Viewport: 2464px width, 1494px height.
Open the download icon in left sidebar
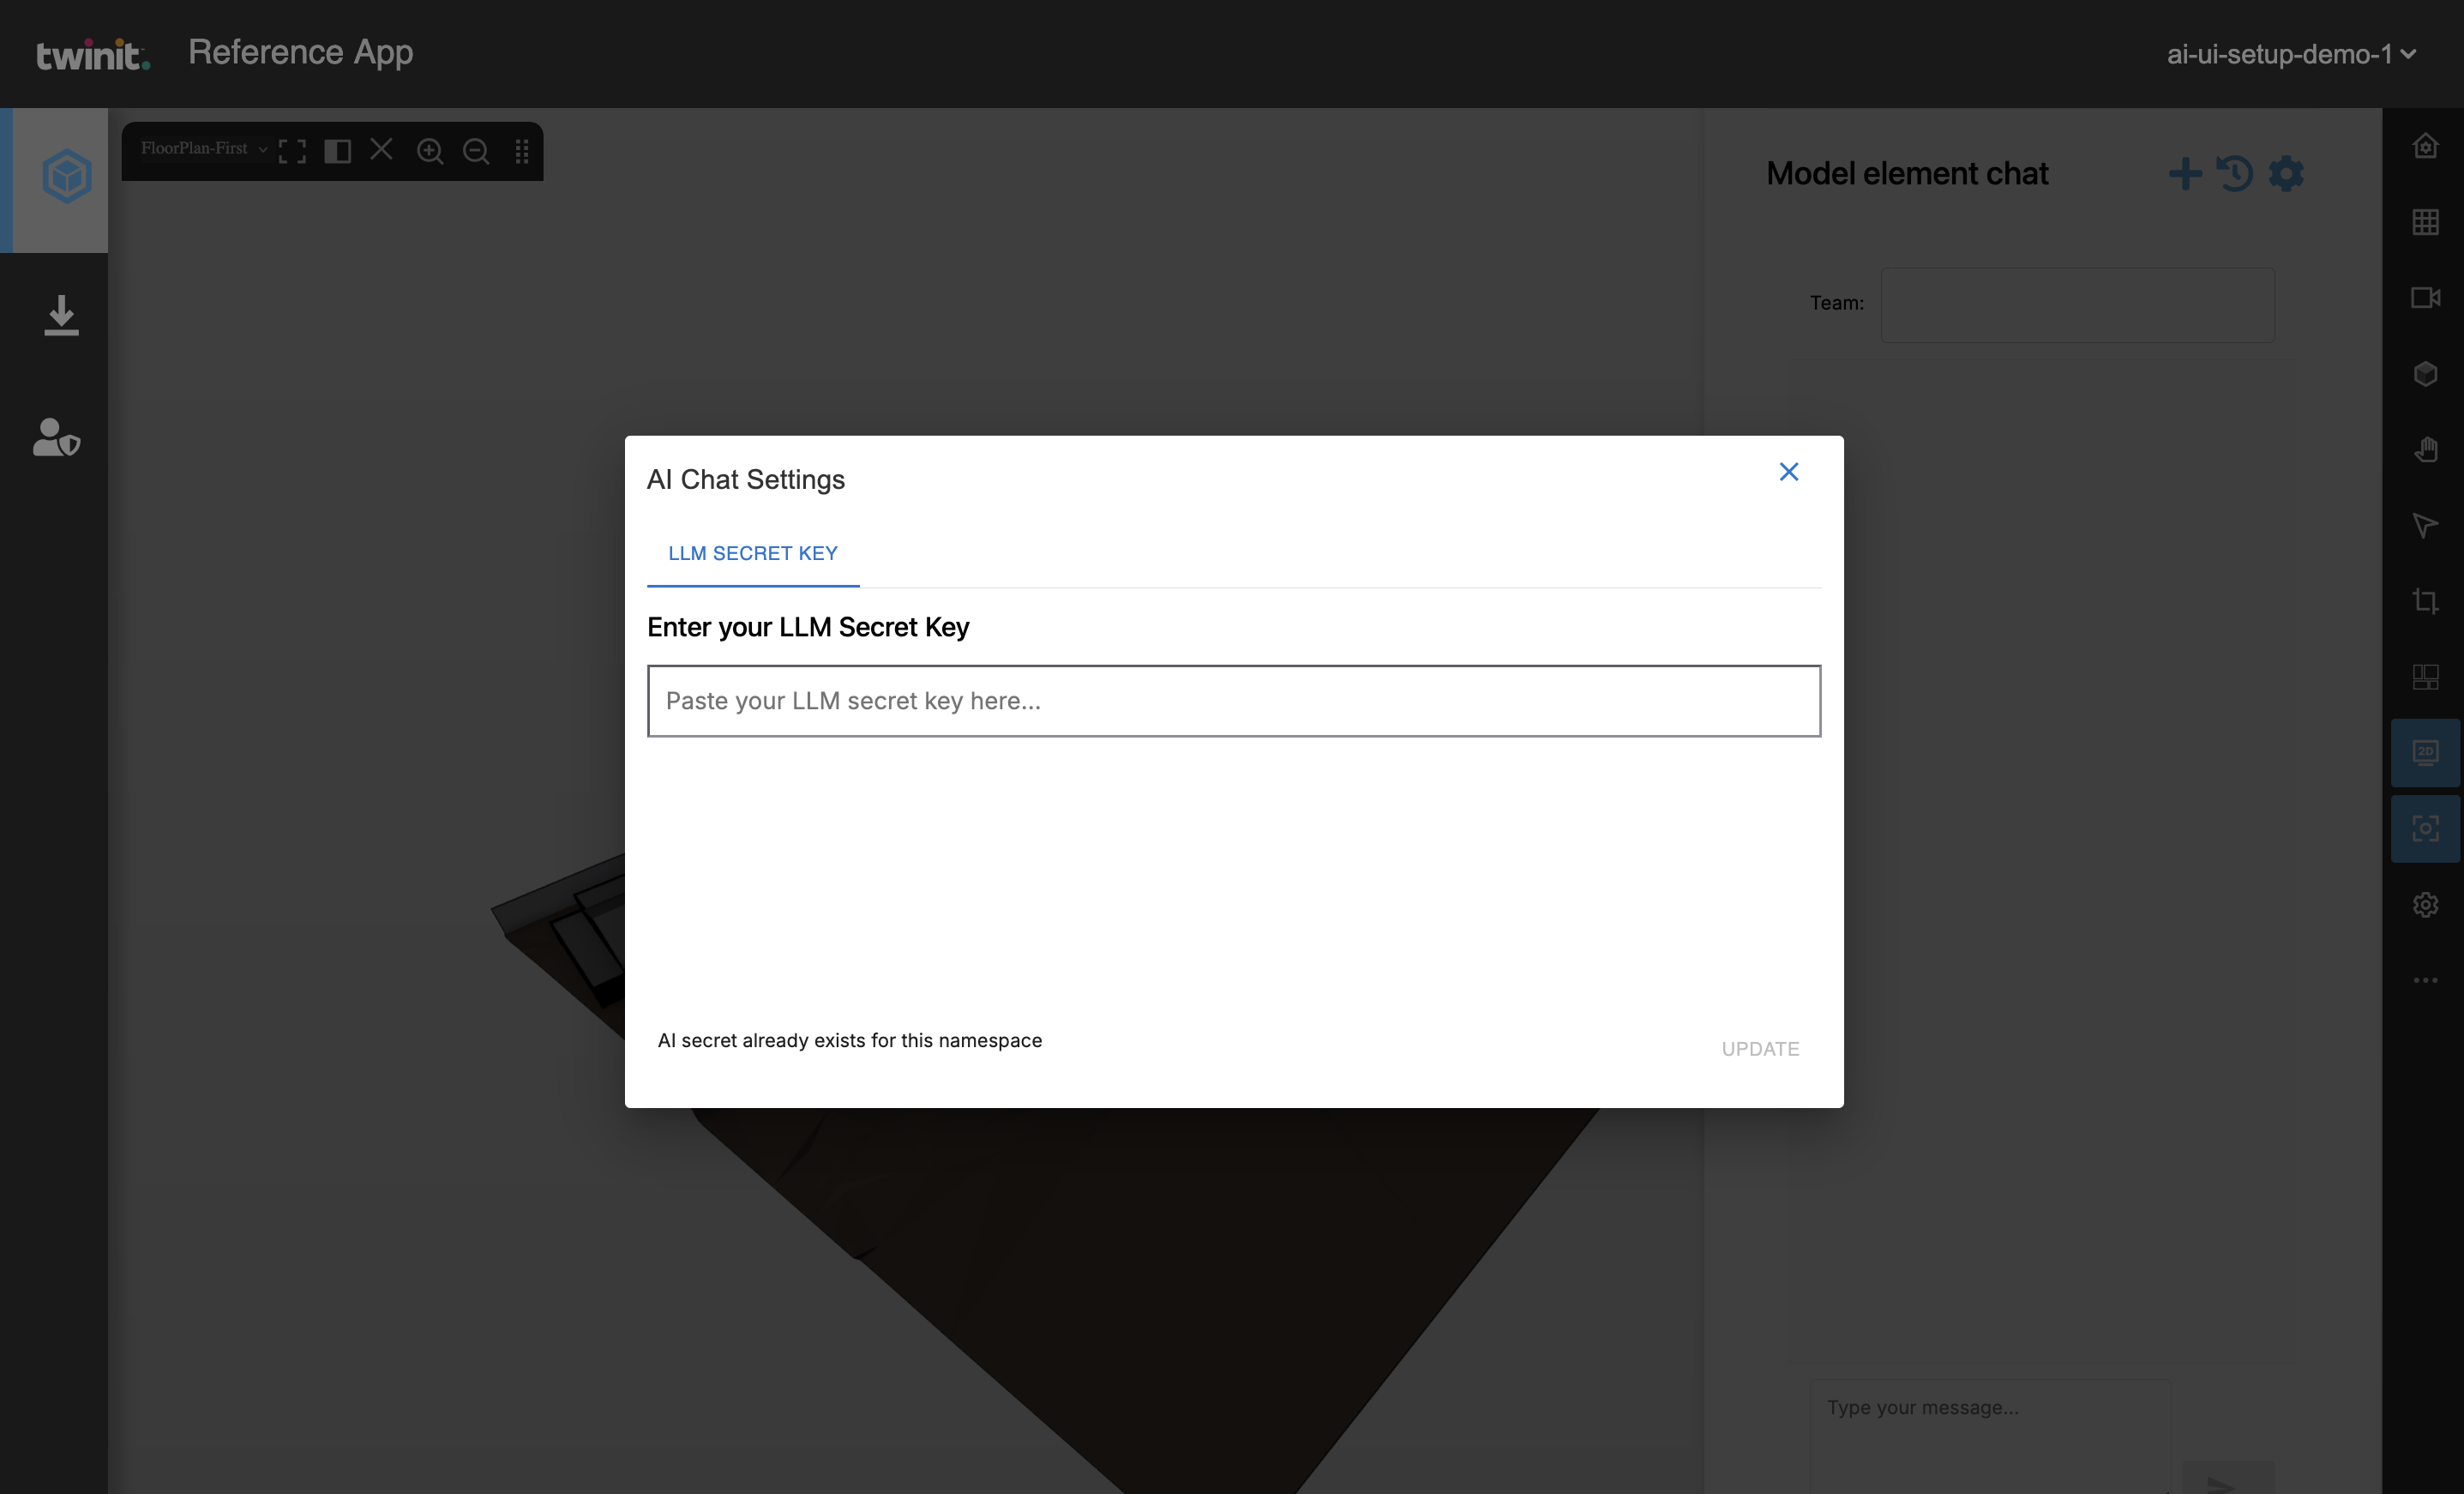coord(61,316)
